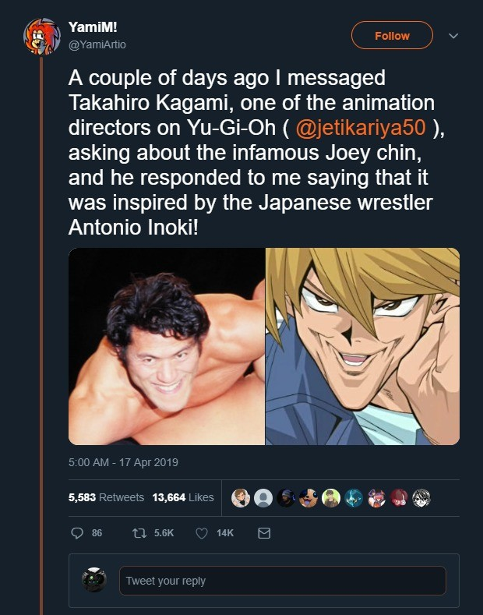Click the default gray silhouette liker avatar
This screenshot has width=483, height=615.
[x=264, y=498]
